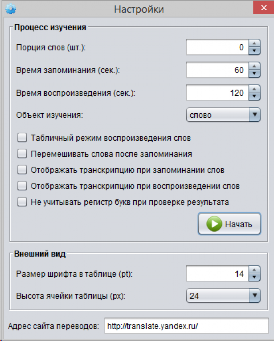The image size is (274, 341).
Task: Open the Объект изучения dropdown
Action: tap(223, 115)
